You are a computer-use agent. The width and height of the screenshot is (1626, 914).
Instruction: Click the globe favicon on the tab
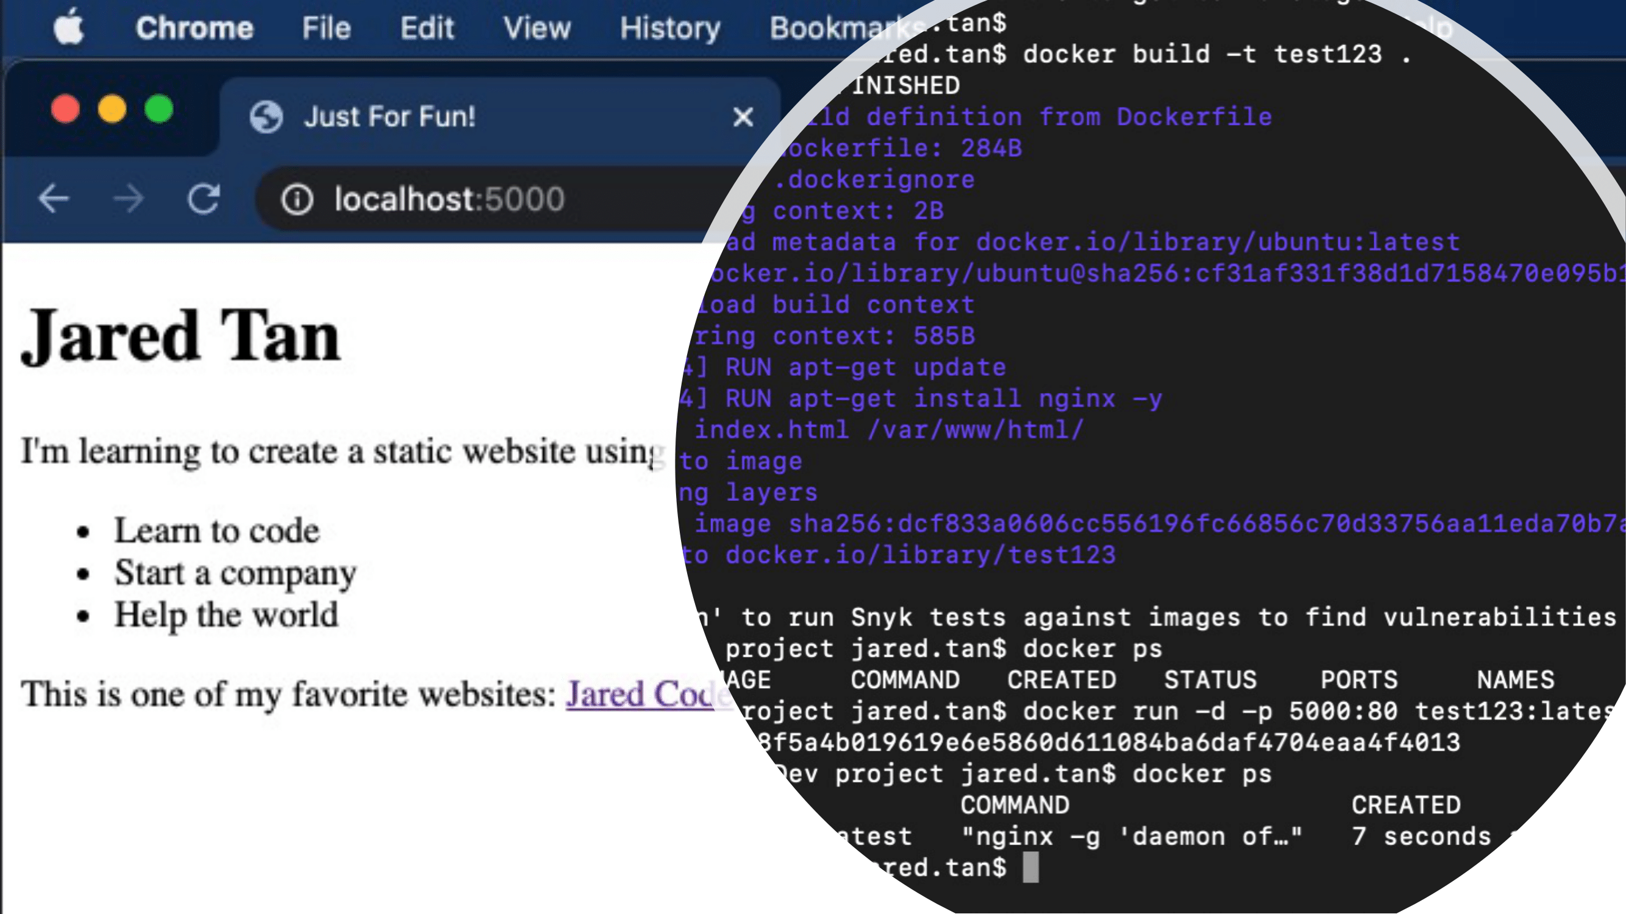click(x=266, y=117)
